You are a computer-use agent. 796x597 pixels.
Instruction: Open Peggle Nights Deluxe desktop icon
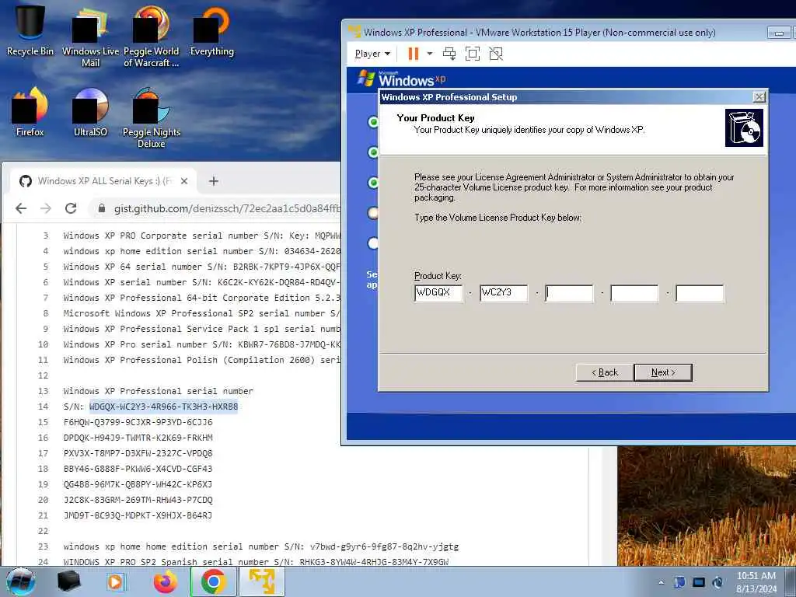(x=151, y=118)
